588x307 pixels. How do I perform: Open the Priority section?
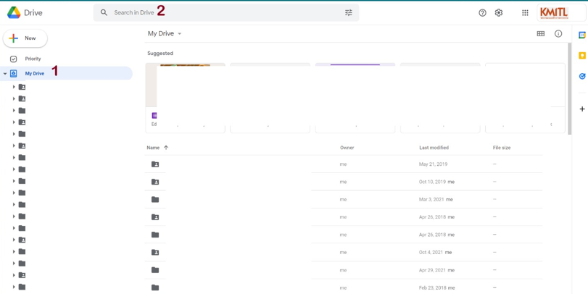(x=33, y=59)
